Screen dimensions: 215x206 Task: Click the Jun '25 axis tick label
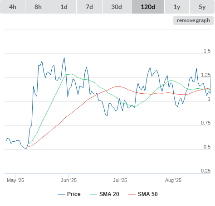[68, 180]
